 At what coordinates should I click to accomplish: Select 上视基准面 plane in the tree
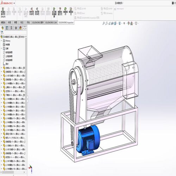pos(8,56)
